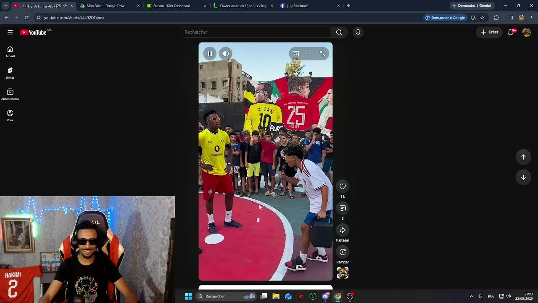Go to the YouTube logo home link
Image resolution: width=538 pixels, height=303 pixels.
coord(33,32)
